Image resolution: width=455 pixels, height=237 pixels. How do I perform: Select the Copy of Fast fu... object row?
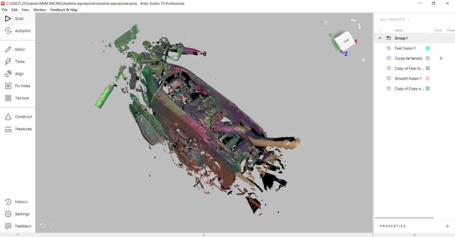click(415, 68)
